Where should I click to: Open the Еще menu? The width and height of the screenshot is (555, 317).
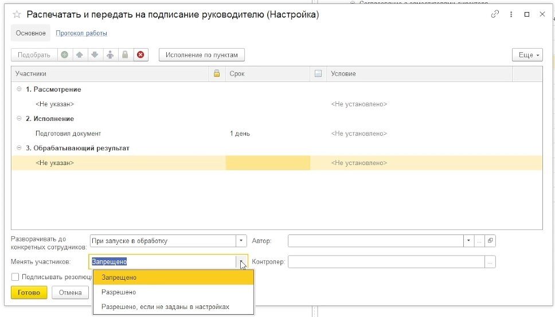(527, 55)
